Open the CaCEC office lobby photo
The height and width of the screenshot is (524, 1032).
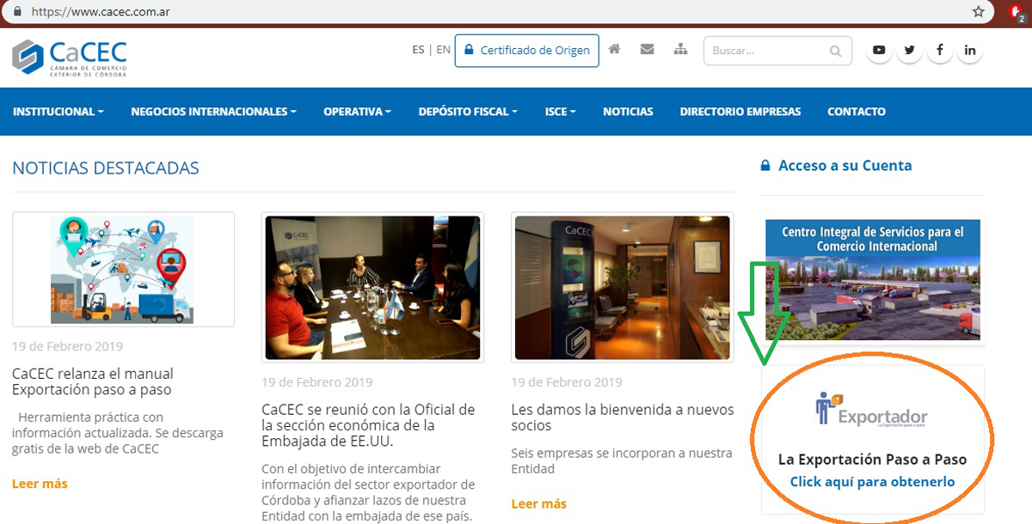[622, 288]
